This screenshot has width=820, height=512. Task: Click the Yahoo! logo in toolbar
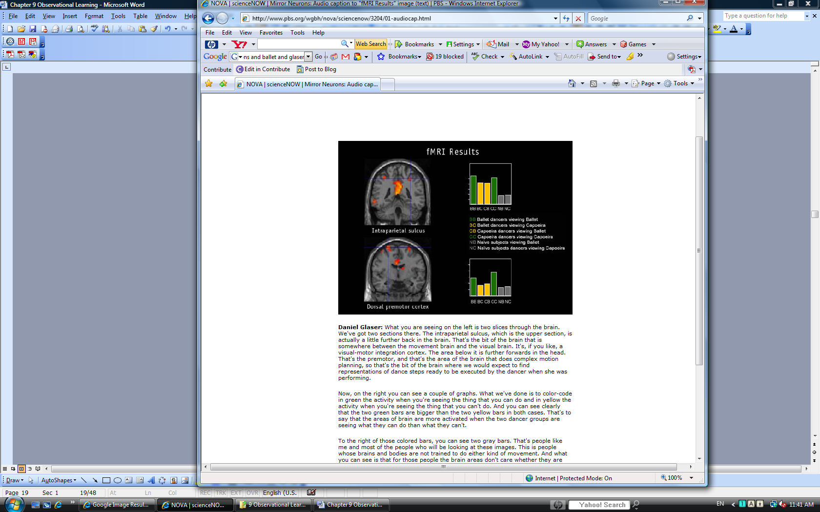coord(239,44)
